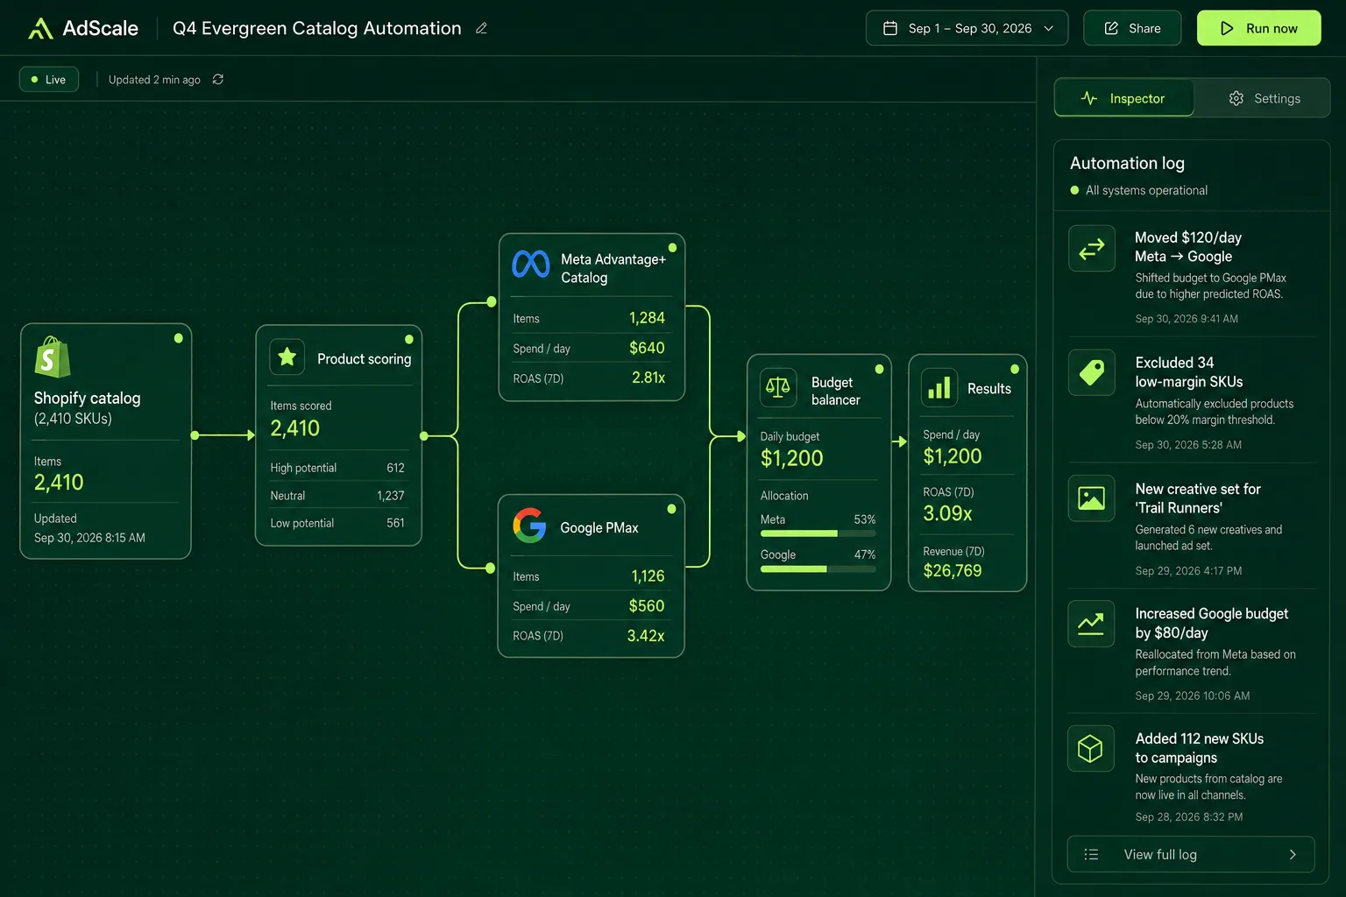Click the Shopify catalog node status dot
Screen dimensions: 1346x897
click(179, 338)
